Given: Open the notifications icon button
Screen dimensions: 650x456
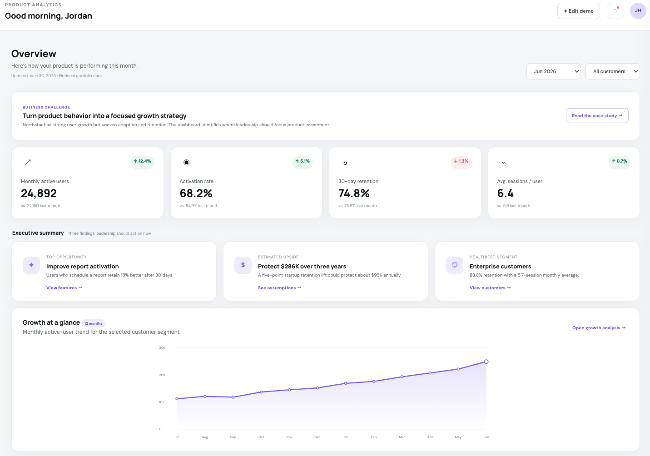Looking at the screenshot, I should tap(615, 11).
